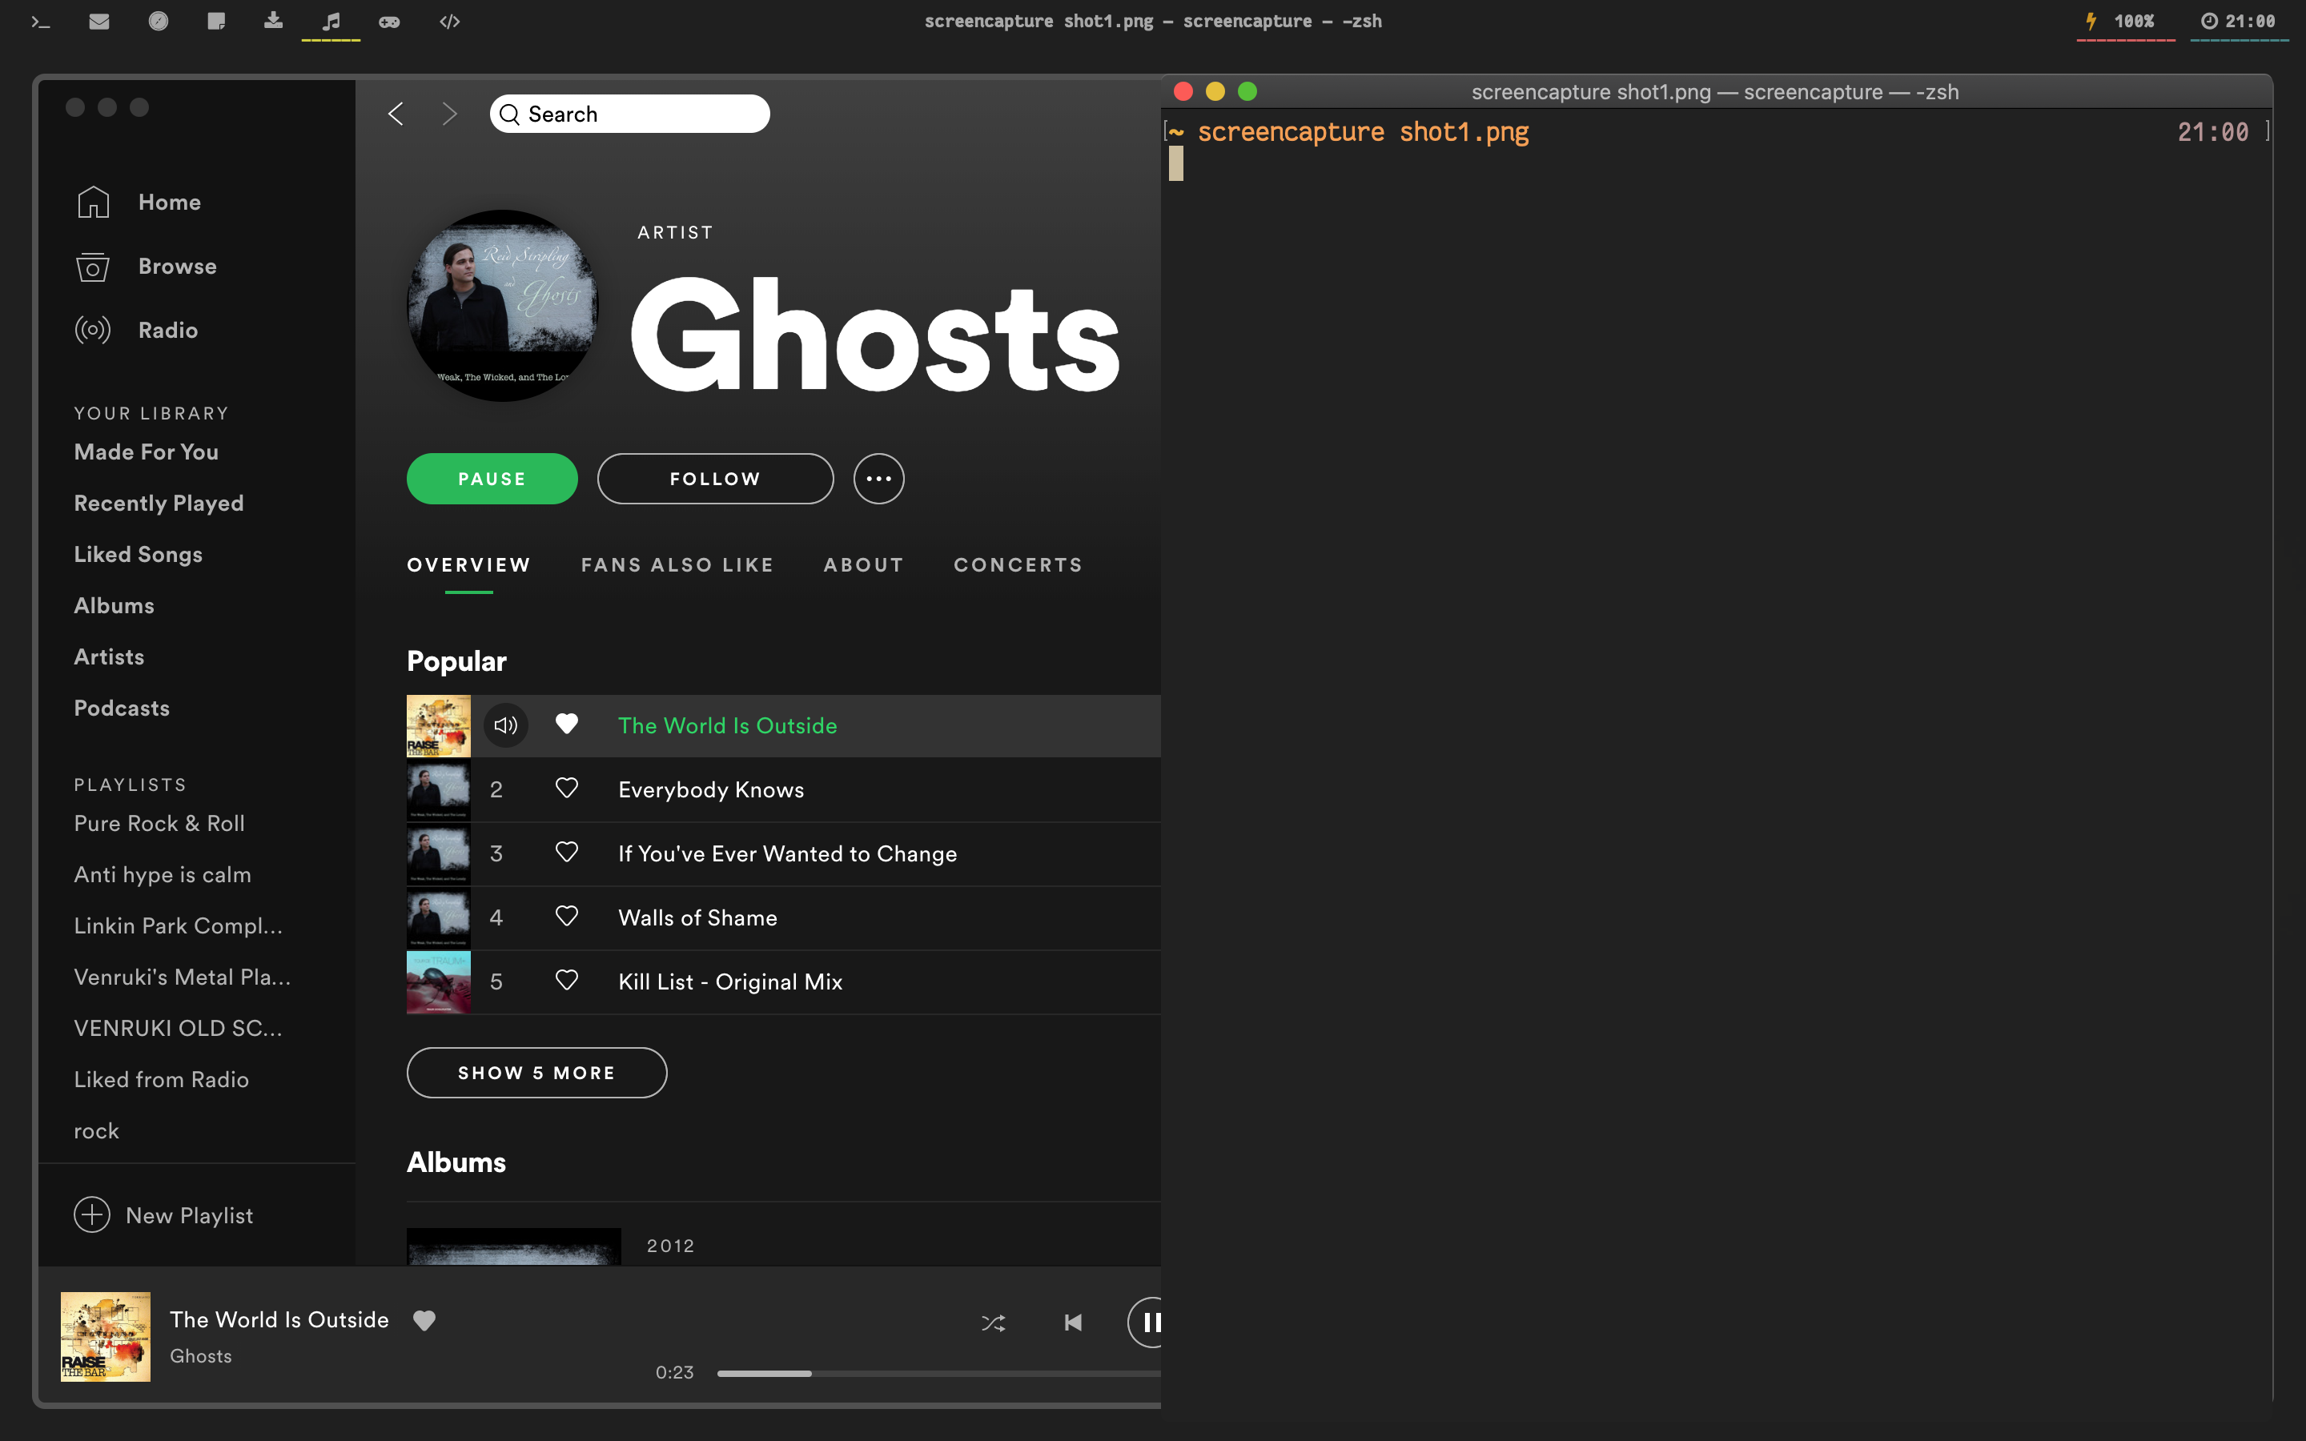
Task: Expand the list with Show 5 More
Action: pyautogui.click(x=536, y=1072)
